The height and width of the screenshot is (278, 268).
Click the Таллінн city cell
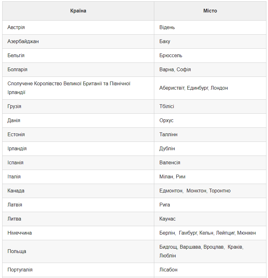168,135
